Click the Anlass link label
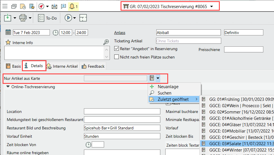The image size is (274, 155). [120, 33]
